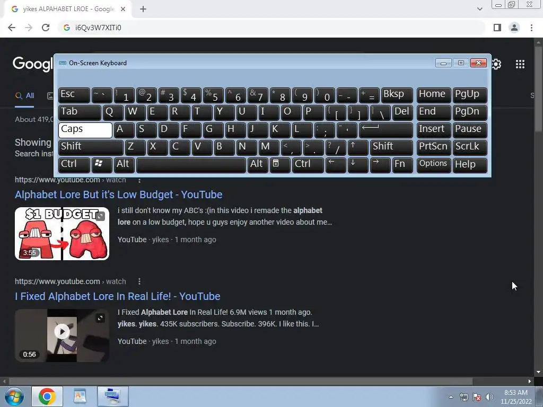
Task: Open Google quick settings gear
Action: (496, 64)
